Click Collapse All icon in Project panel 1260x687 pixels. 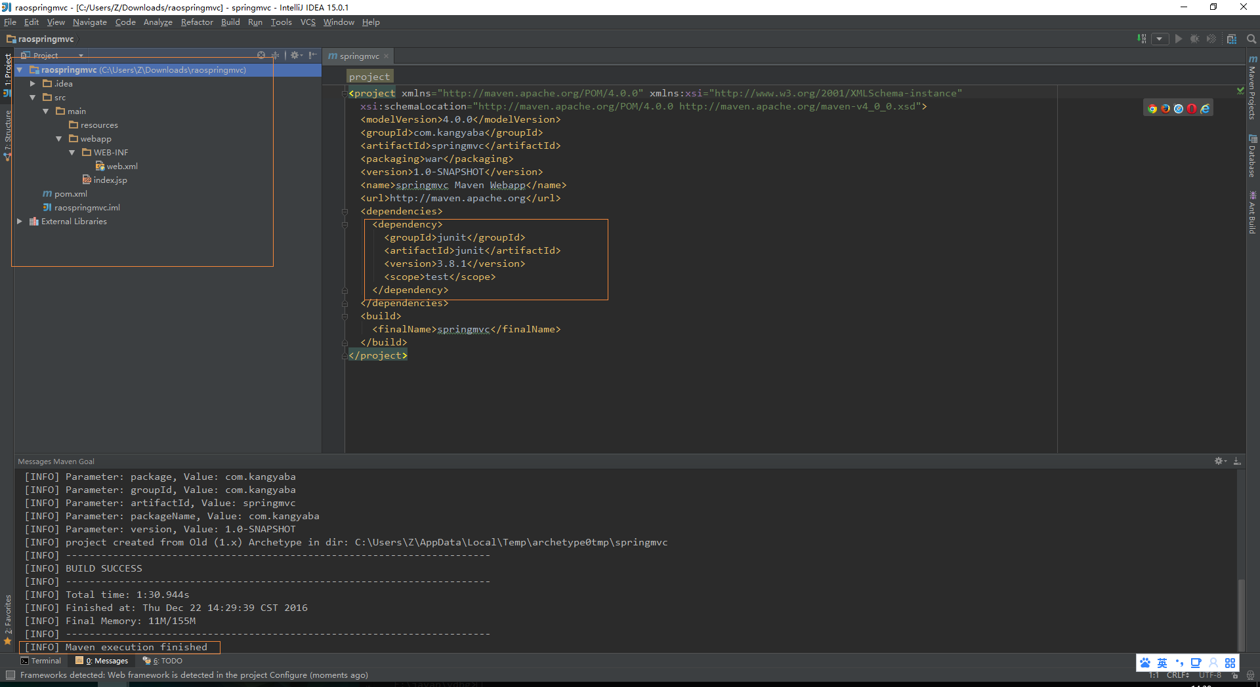[275, 55]
